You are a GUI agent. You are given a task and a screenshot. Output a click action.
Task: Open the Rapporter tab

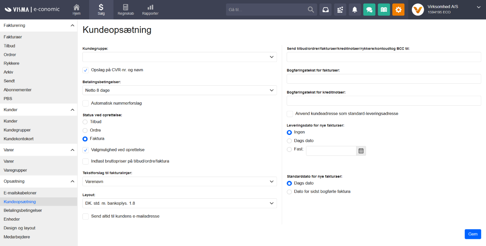[150, 10]
